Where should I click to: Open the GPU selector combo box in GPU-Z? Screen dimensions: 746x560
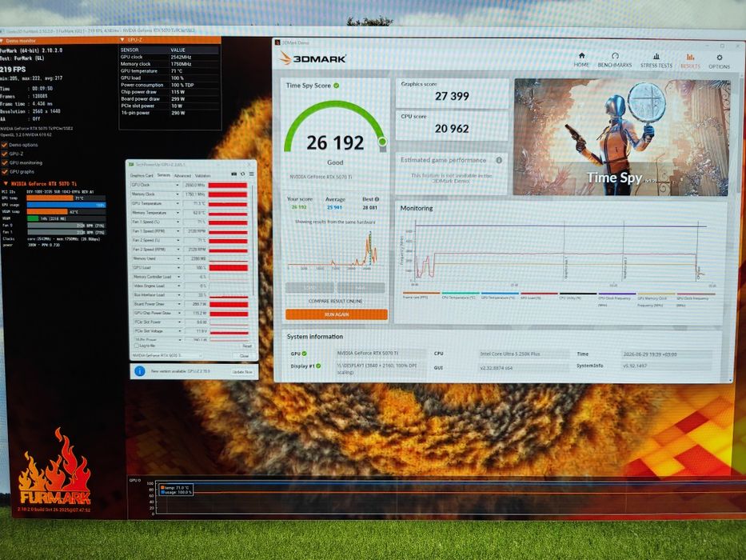(167, 355)
